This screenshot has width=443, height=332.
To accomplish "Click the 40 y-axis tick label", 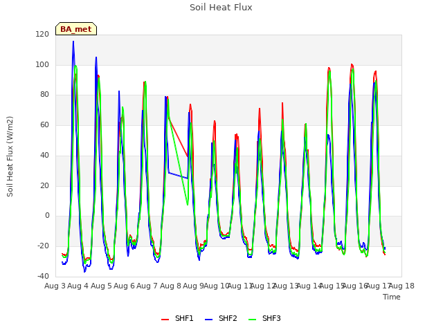I will pos(44,155).
